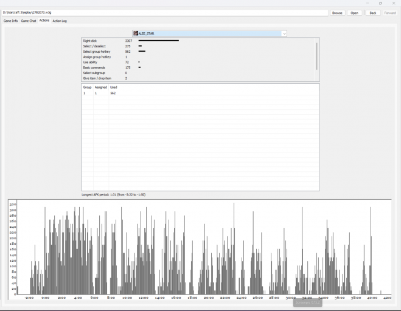The width and height of the screenshot is (401, 311).
Task: Close the replay viewer window
Action: click(394, 3)
